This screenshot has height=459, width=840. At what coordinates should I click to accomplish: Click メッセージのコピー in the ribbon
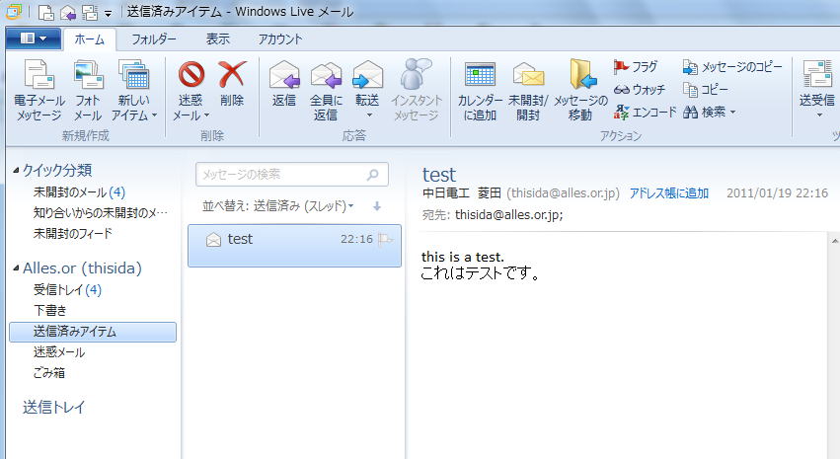pyautogui.click(x=731, y=67)
